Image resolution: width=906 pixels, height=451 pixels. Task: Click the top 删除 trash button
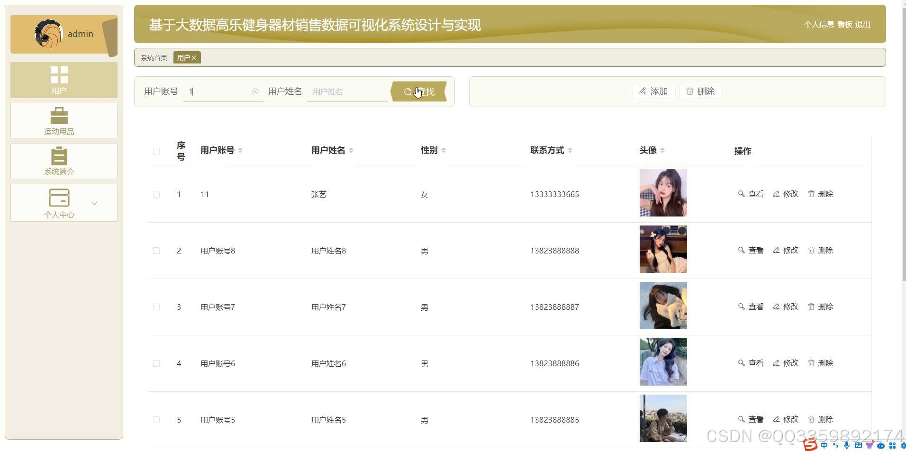701,91
